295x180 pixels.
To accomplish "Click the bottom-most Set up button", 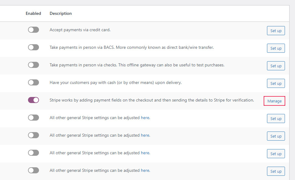I will (x=276, y=171).
